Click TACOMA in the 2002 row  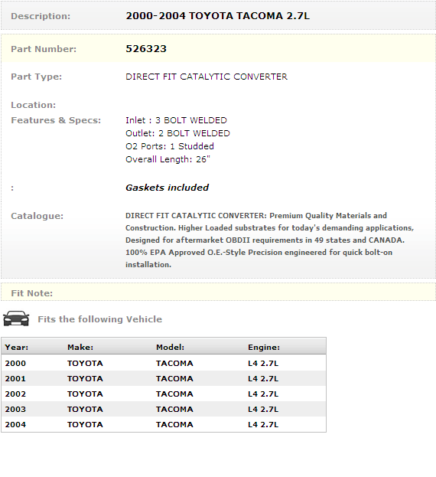click(x=174, y=394)
